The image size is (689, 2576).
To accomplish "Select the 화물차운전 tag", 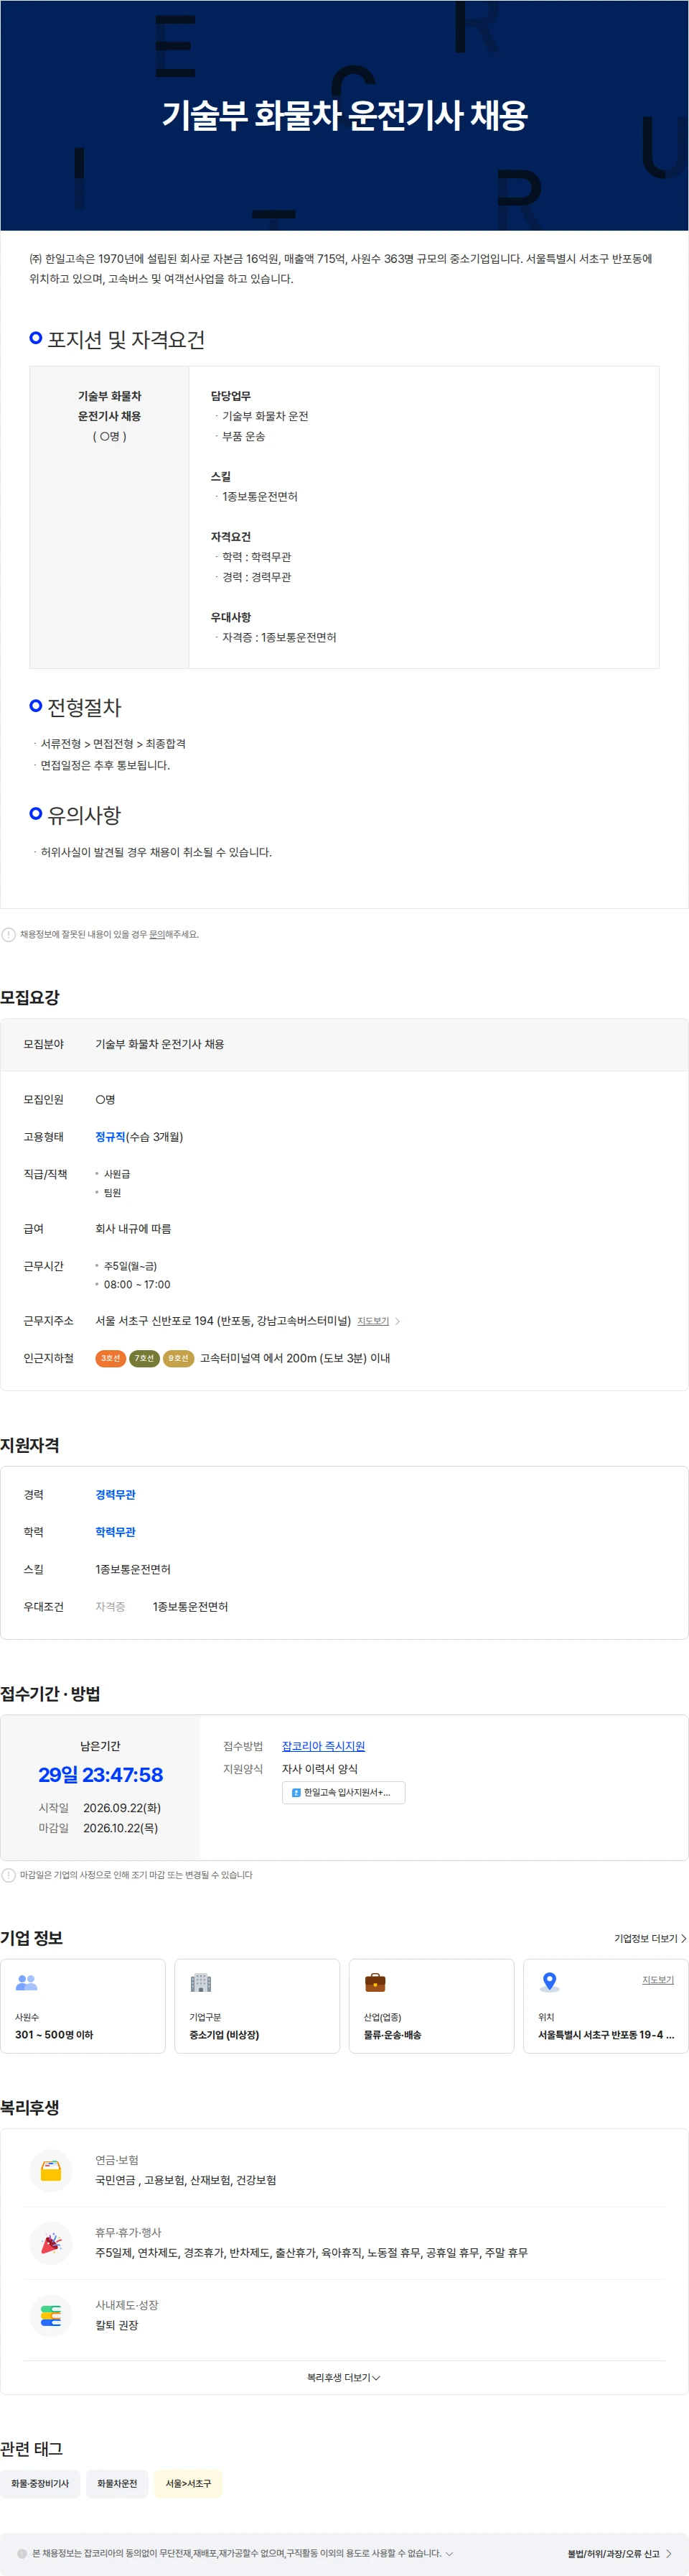I will tap(117, 2483).
